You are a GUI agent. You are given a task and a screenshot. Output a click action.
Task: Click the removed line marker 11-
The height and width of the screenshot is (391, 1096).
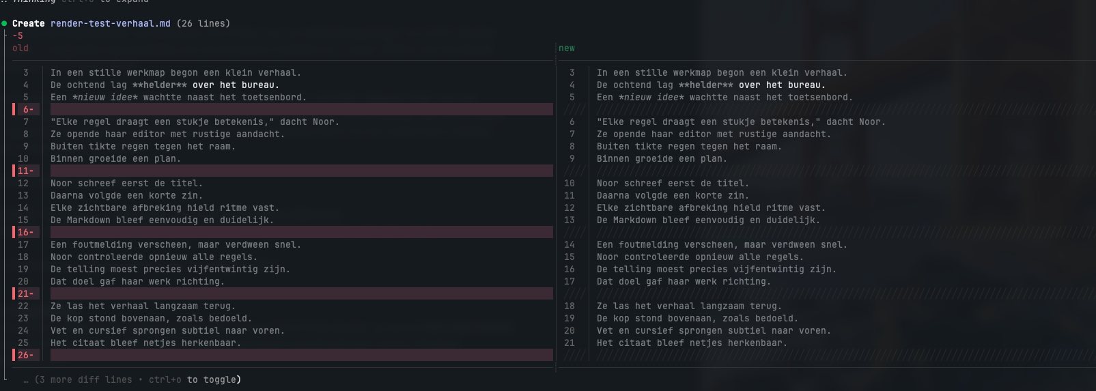tap(25, 171)
